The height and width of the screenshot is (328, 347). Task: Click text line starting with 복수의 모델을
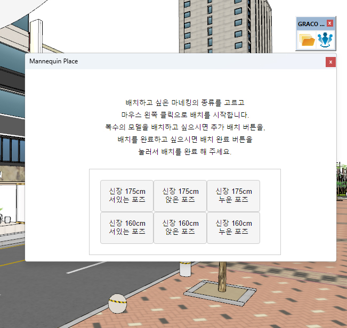coord(185,127)
